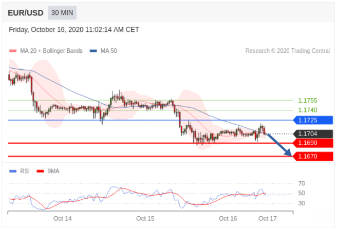Click the MA 20 + Bollinger Bands red swatch
The image size is (337, 230).
(13, 51)
